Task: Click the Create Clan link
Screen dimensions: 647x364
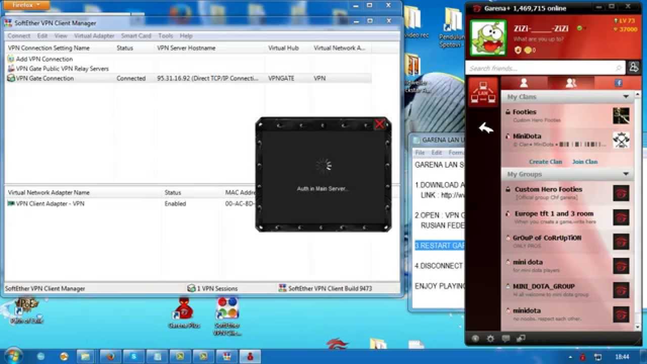Action: 545,162
